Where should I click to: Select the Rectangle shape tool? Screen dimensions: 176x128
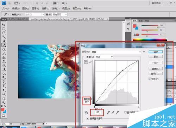[x=4, y=94]
